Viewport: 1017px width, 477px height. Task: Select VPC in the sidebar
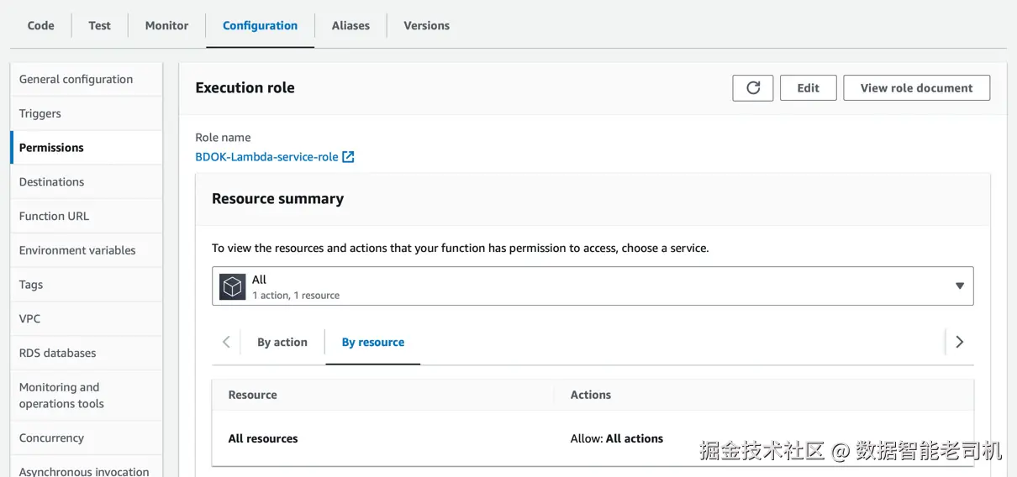pos(30,319)
